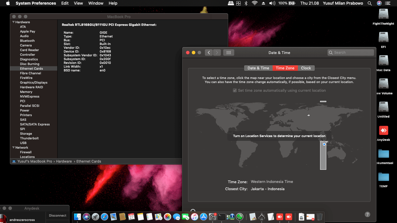Switch to the Date & Time tab
This screenshot has height=223, width=397.
pyautogui.click(x=258, y=68)
